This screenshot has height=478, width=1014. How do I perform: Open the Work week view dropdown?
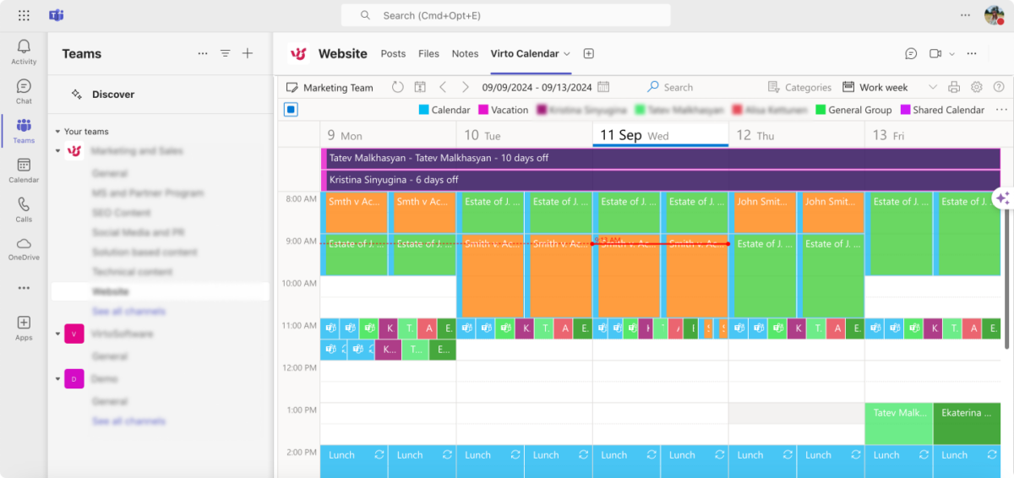891,87
